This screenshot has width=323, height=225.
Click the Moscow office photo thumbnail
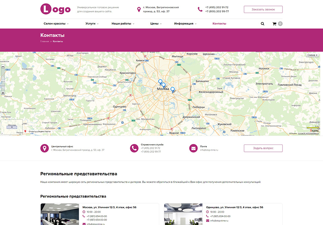click(60, 214)
